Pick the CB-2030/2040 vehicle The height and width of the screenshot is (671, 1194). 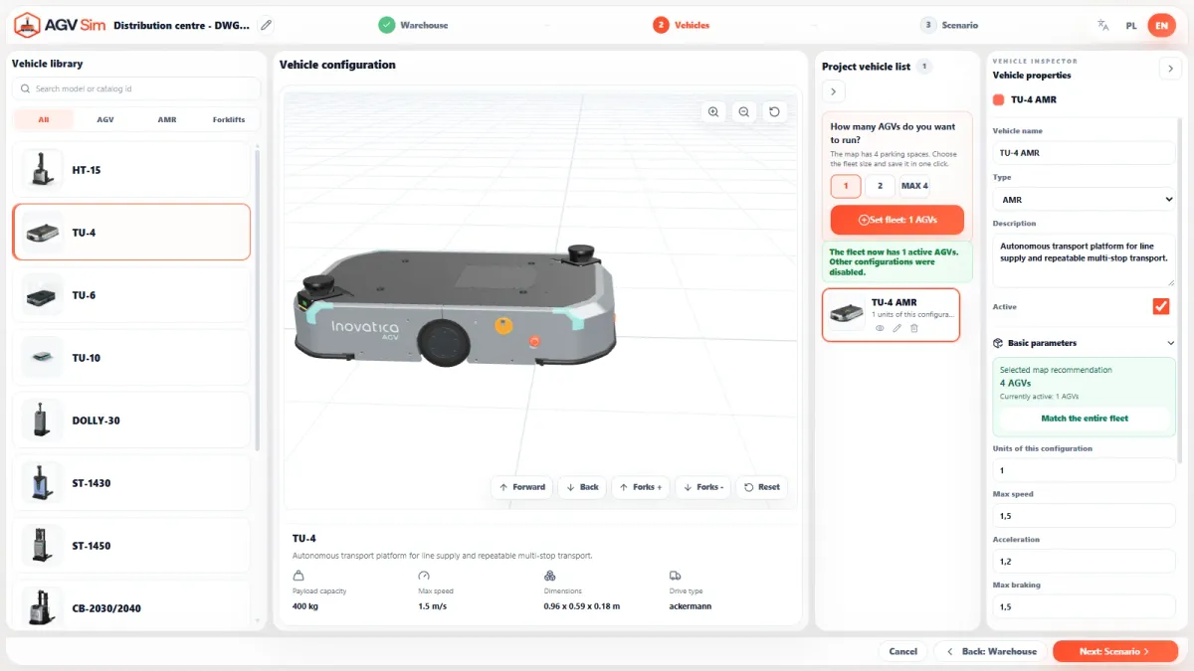(131, 604)
